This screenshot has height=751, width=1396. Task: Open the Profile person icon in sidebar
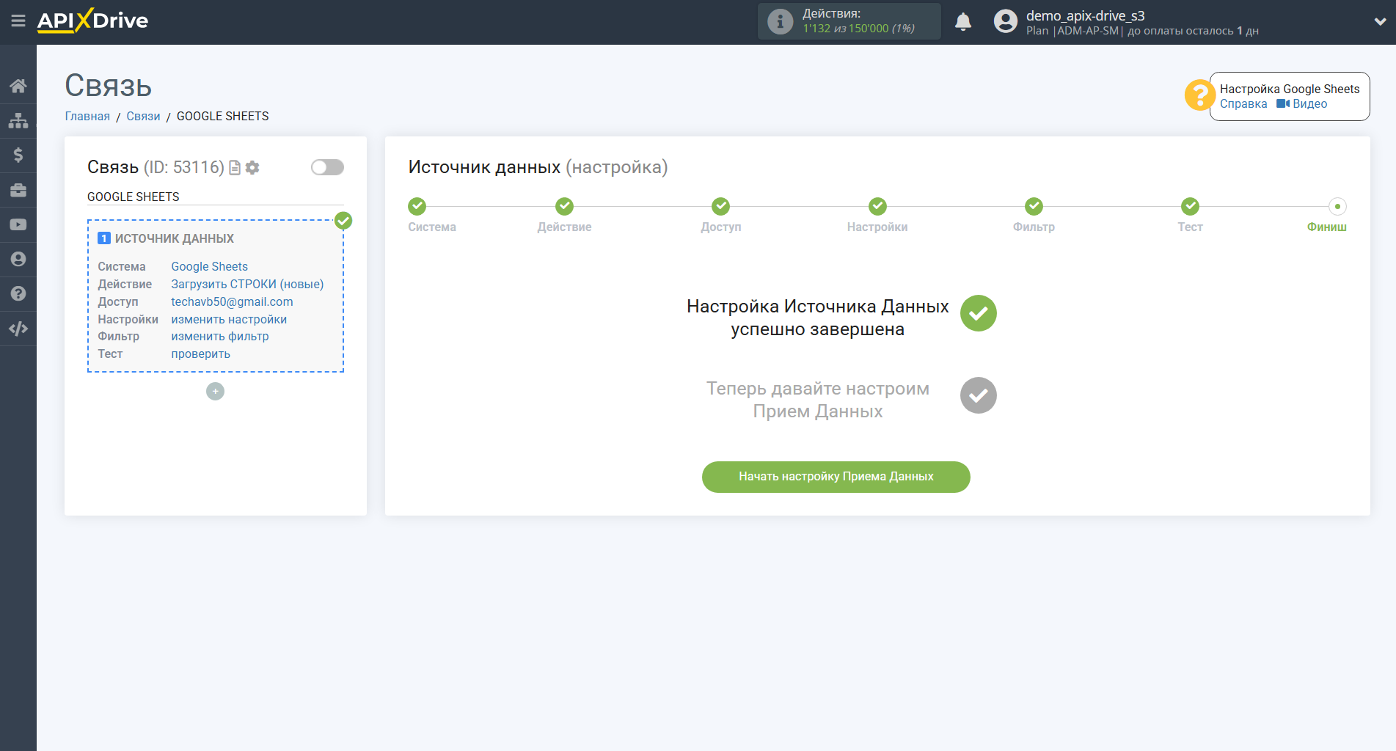click(18, 259)
